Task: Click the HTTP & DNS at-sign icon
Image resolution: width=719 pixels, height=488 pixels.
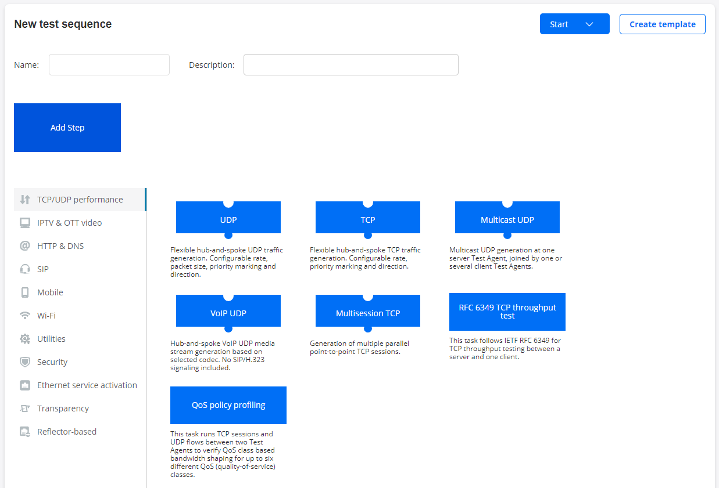Action: 25,246
